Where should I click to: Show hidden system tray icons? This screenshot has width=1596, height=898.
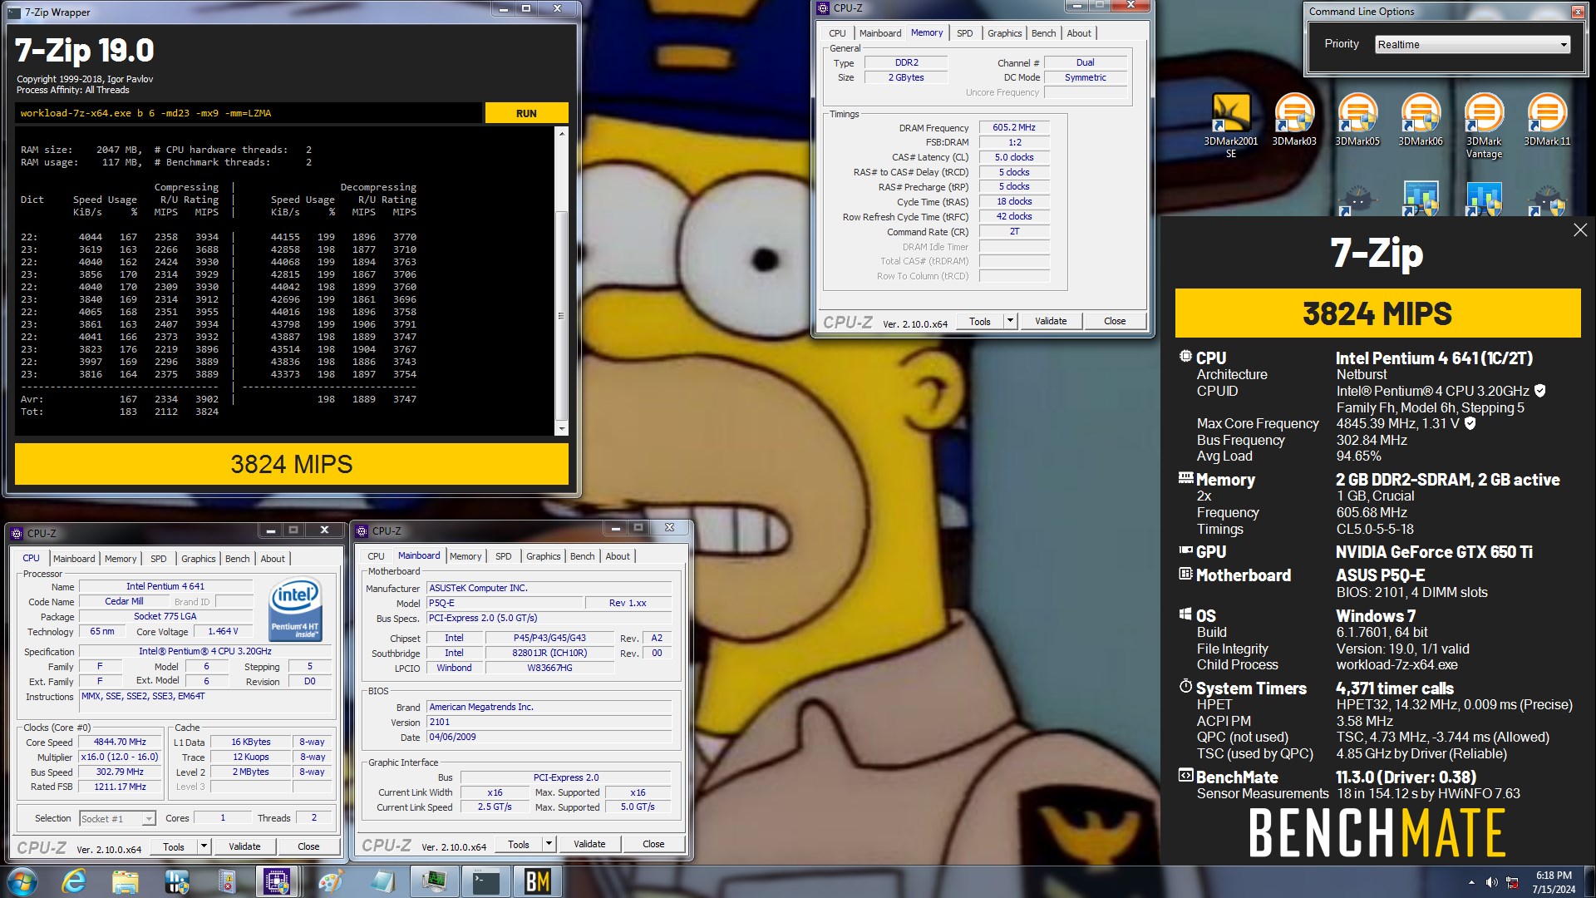click(x=1471, y=882)
